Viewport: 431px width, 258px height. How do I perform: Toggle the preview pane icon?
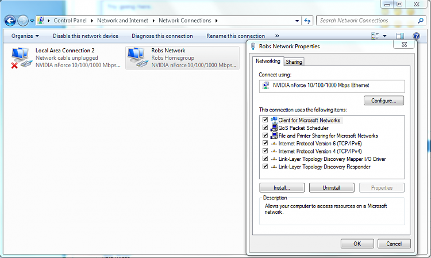tap(400, 36)
